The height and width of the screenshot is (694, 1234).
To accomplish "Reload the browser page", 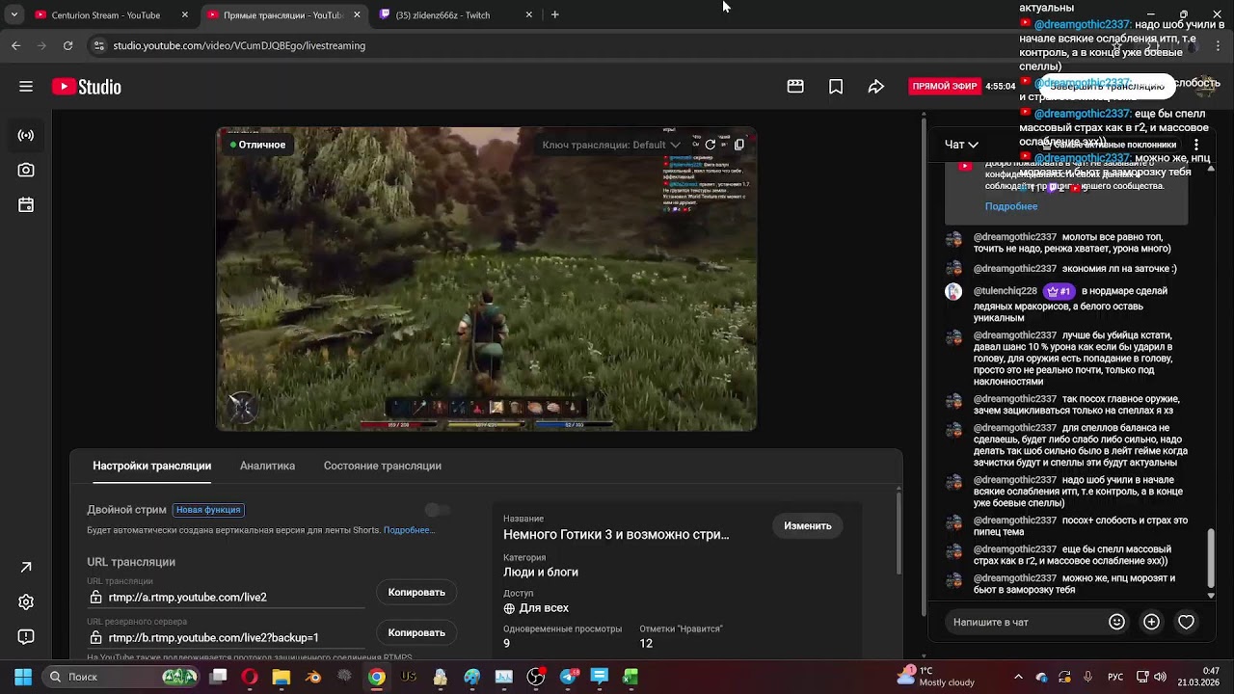I will click(x=67, y=45).
